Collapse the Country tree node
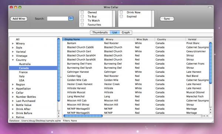Image resolution: width=222 pixels, height=134 pixels. (x=13, y=60)
